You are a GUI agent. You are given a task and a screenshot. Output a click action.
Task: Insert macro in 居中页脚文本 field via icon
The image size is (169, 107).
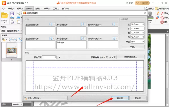tap(82, 38)
